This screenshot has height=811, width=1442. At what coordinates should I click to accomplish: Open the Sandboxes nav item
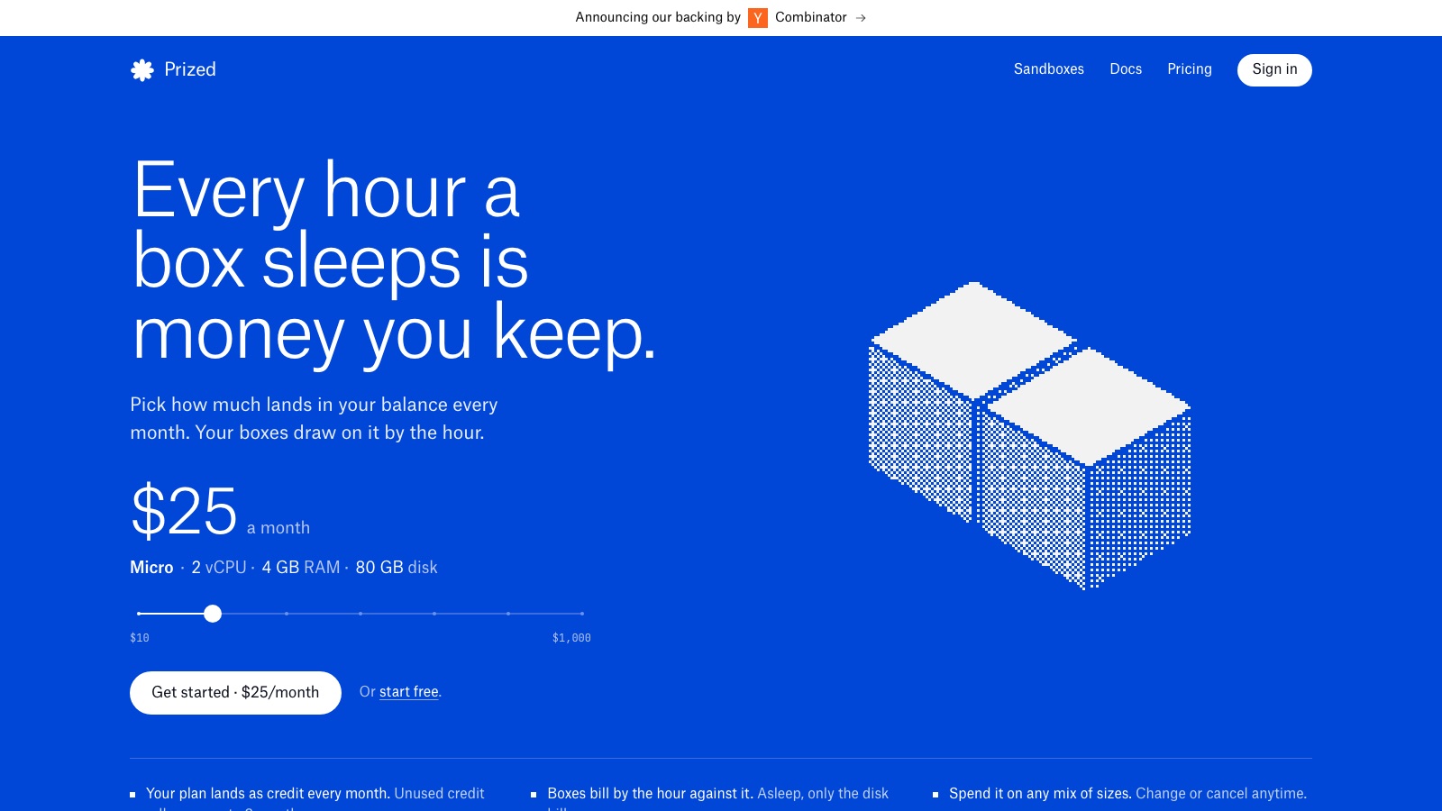[1049, 69]
